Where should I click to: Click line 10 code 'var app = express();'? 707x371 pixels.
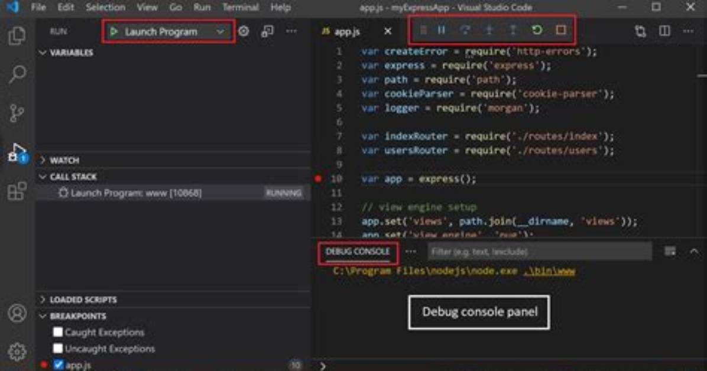coord(419,178)
